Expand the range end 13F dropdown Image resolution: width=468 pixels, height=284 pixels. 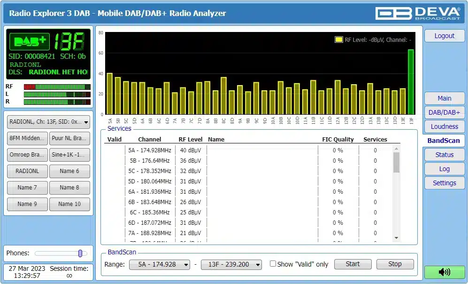click(x=231, y=264)
